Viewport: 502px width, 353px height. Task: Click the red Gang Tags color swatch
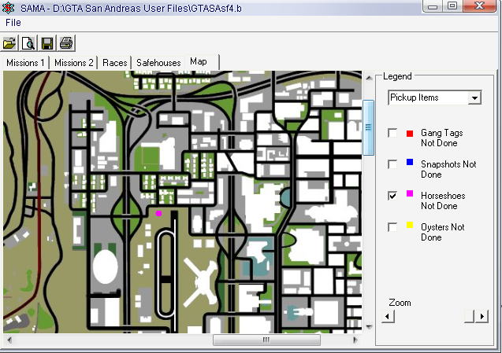point(410,134)
